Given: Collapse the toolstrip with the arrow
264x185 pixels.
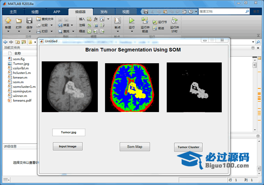Looking at the screenshot, I should tap(258, 35).
